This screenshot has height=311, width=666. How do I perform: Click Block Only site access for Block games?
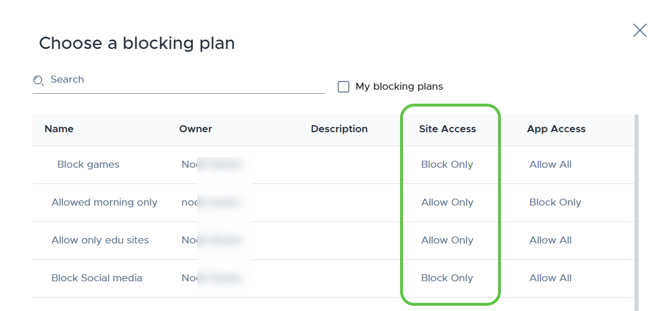tap(447, 164)
